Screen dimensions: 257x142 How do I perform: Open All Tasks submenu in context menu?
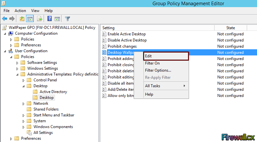(166, 86)
